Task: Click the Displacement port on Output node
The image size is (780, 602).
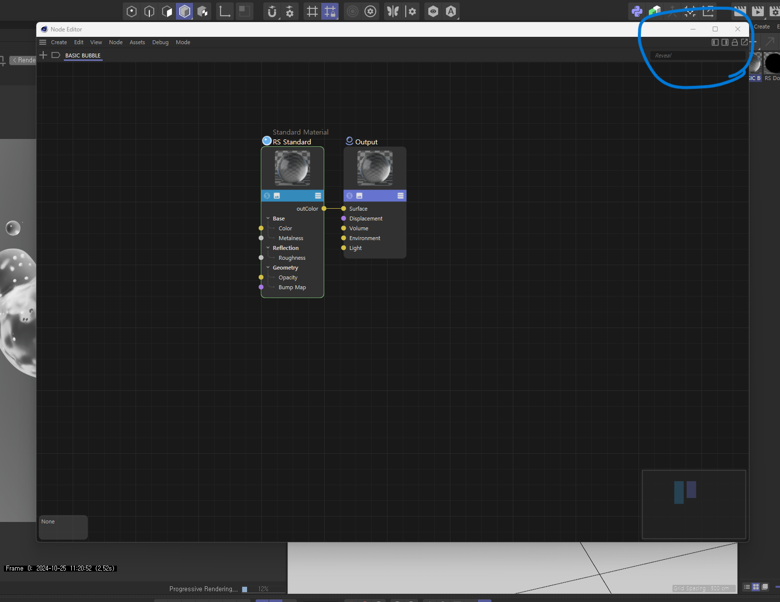Action: pyautogui.click(x=344, y=219)
